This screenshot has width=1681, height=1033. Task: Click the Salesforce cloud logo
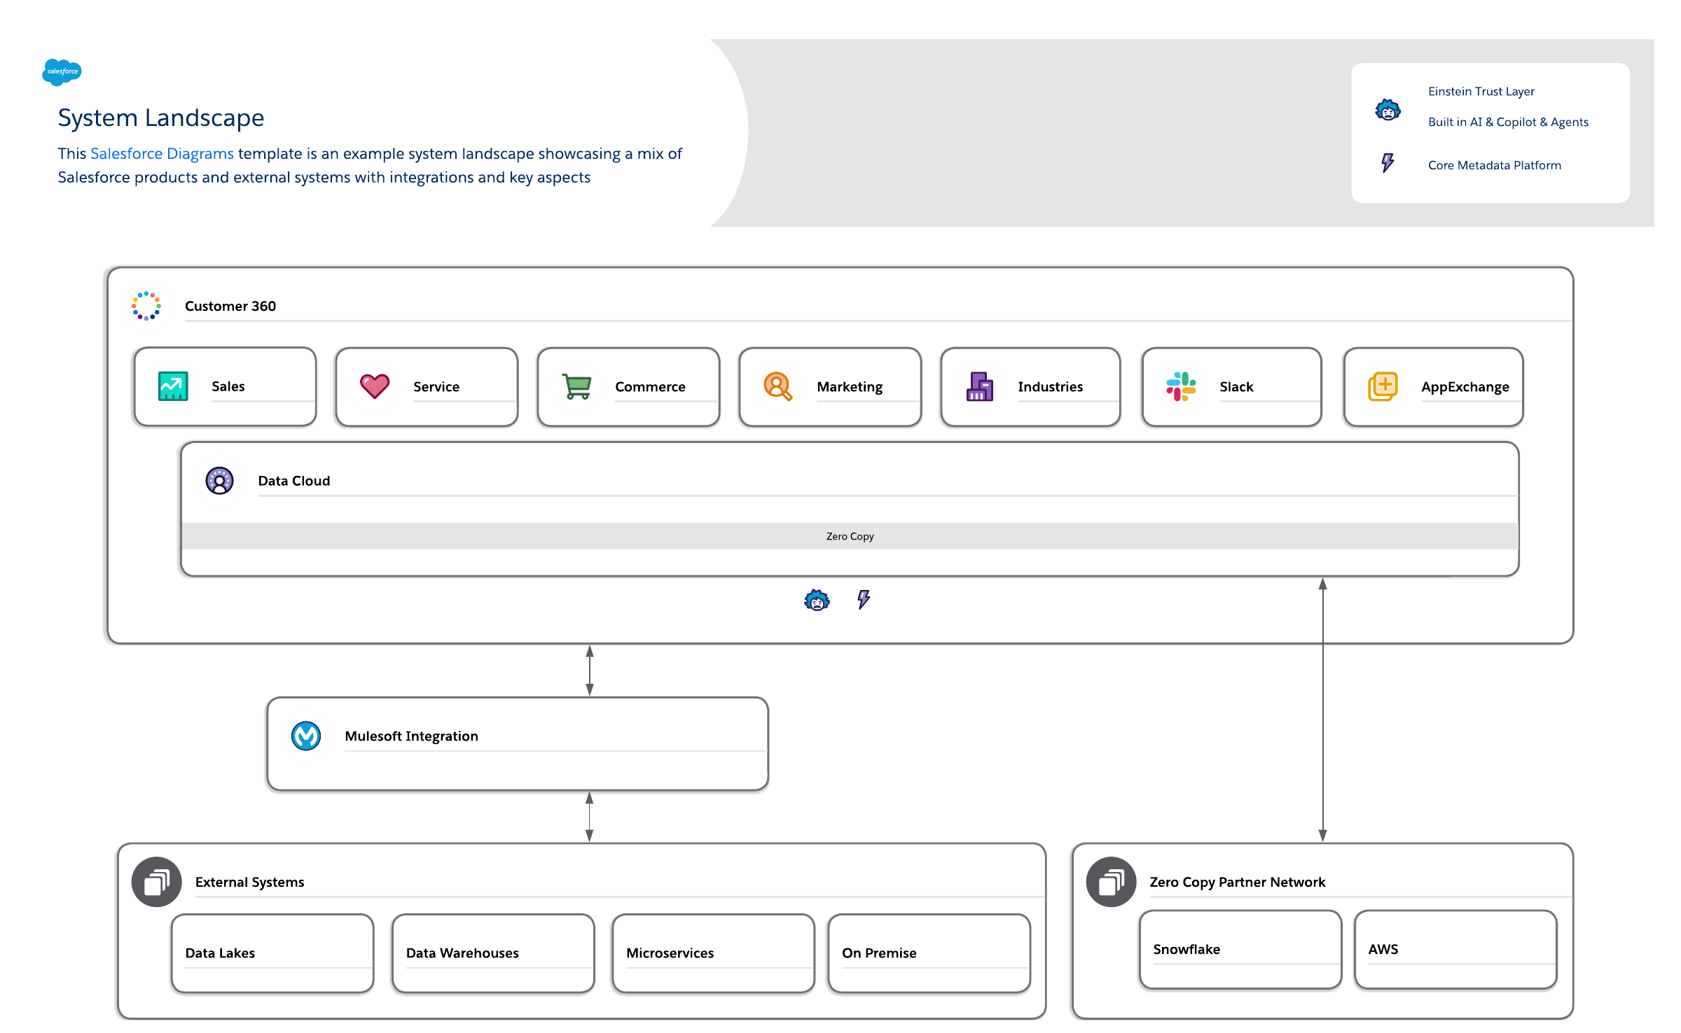tap(62, 71)
